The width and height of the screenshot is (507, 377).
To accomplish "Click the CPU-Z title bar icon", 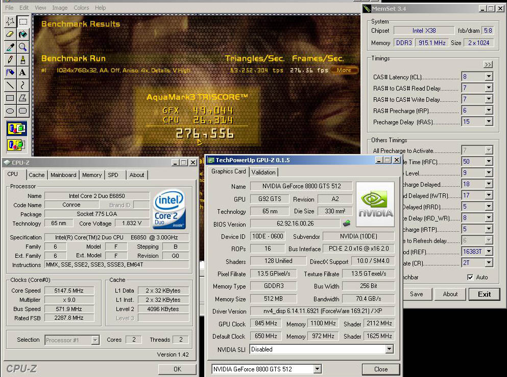I will click(7, 162).
